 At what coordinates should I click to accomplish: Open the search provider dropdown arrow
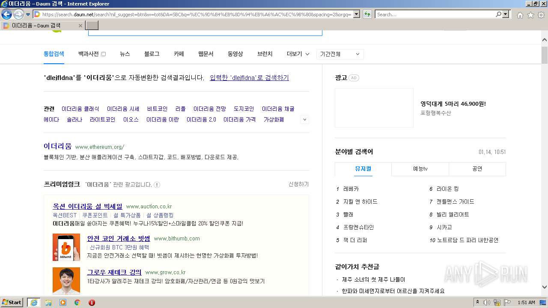coord(506,15)
